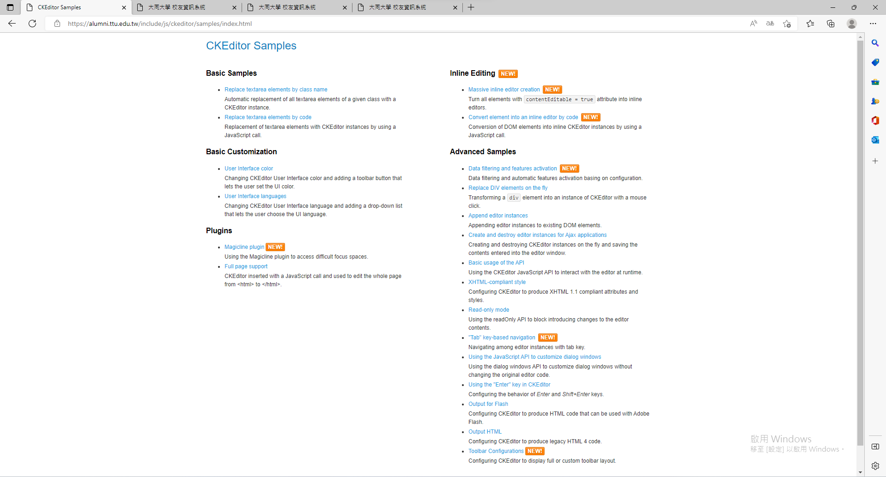Open sidebar Shopping tag icon
Screen dimensions: 886x477
(x=875, y=62)
